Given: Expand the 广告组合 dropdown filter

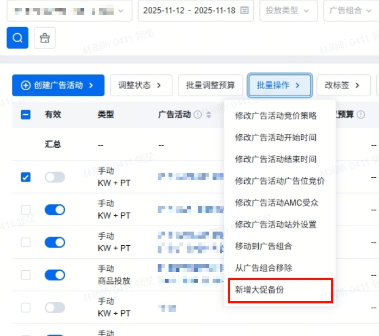Looking at the screenshot, I should (x=351, y=10).
